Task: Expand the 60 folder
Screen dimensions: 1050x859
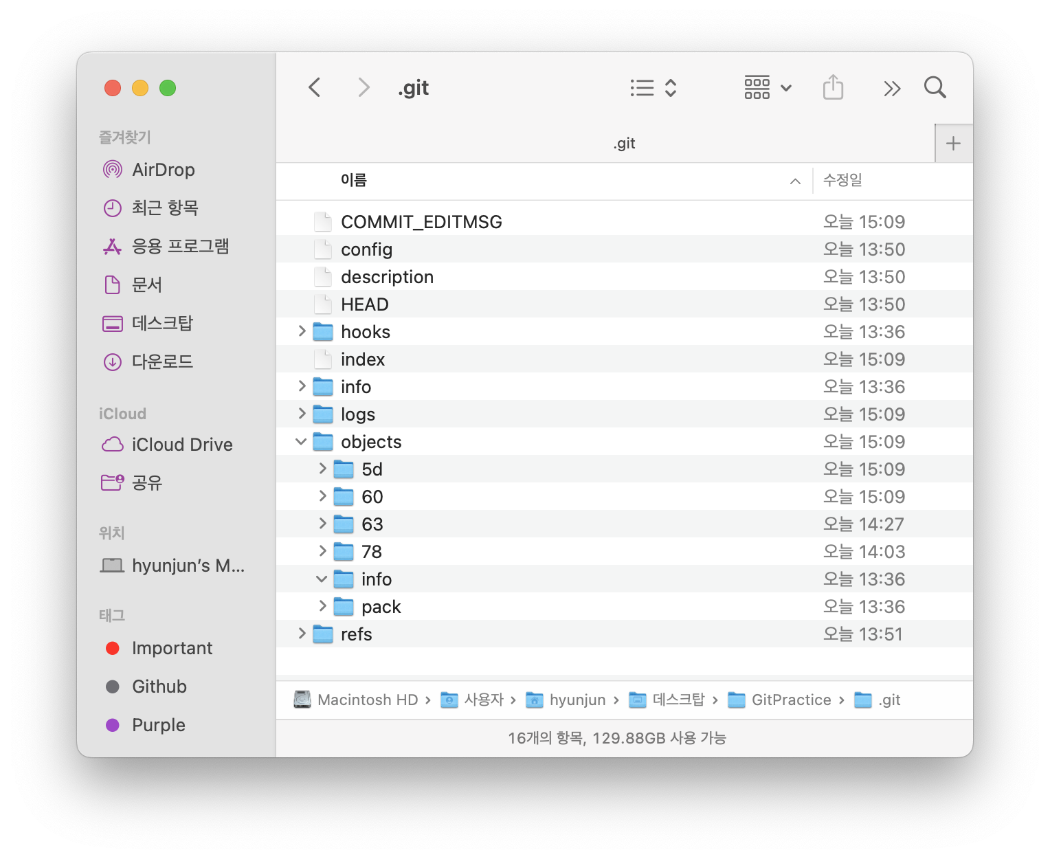Action: tap(322, 496)
